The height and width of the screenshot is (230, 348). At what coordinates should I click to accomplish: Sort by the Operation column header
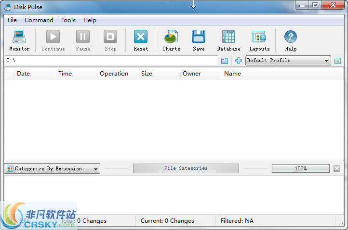point(118,74)
